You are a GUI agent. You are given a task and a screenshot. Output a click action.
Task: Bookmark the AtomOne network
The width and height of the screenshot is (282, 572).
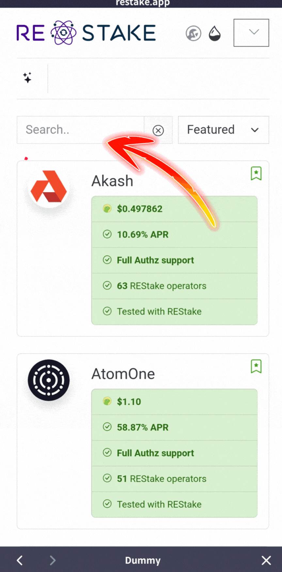coord(257,366)
